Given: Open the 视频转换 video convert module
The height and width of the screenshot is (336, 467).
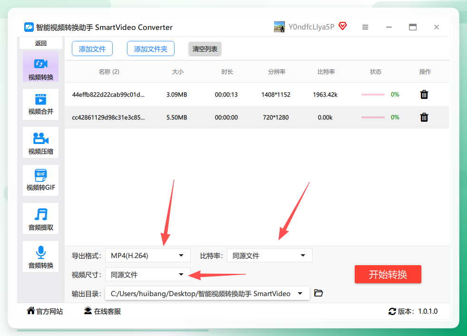Looking at the screenshot, I should click(x=40, y=67).
